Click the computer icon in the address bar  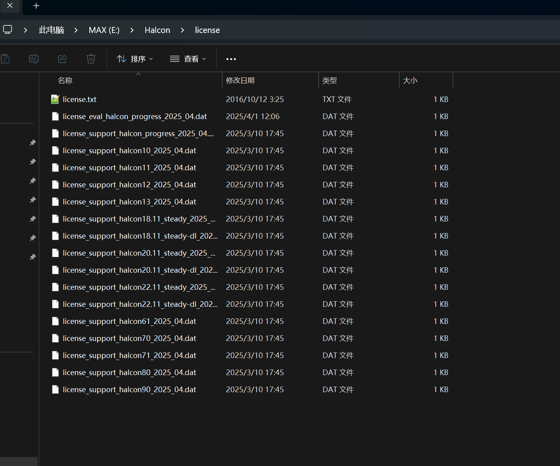point(8,30)
